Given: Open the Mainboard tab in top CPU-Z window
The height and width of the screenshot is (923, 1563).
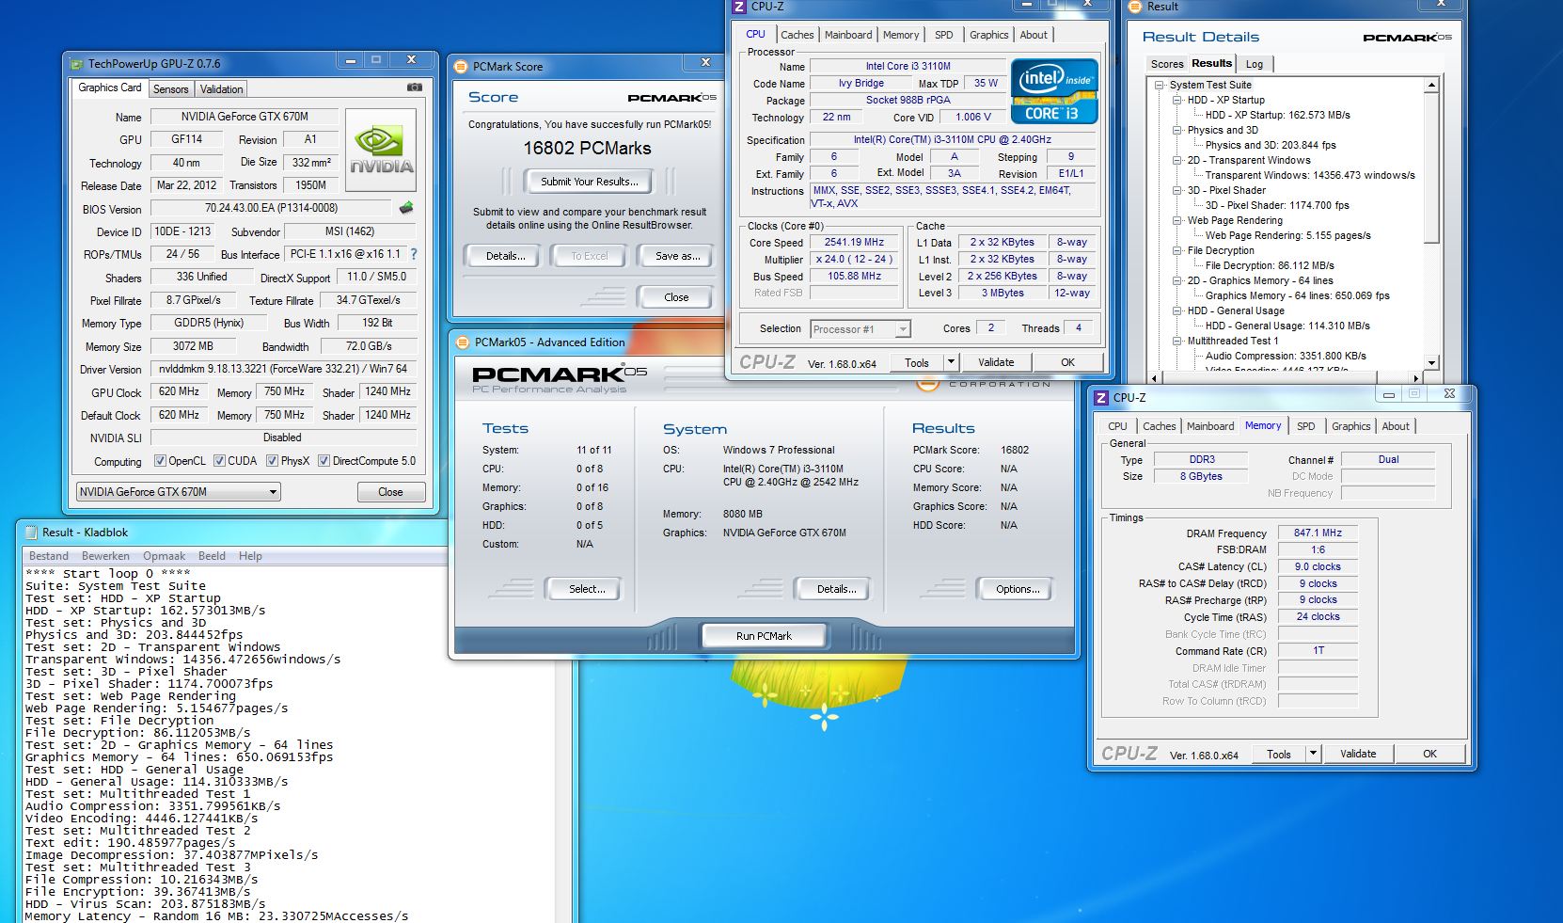Looking at the screenshot, I should tap(848, 35).
